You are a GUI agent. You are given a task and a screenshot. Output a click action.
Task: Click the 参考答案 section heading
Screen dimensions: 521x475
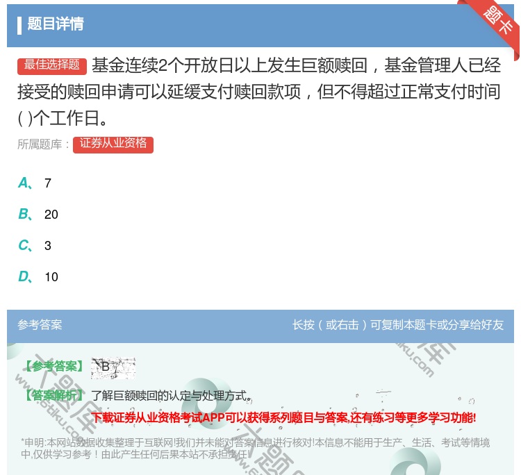(x=40, y=325)
